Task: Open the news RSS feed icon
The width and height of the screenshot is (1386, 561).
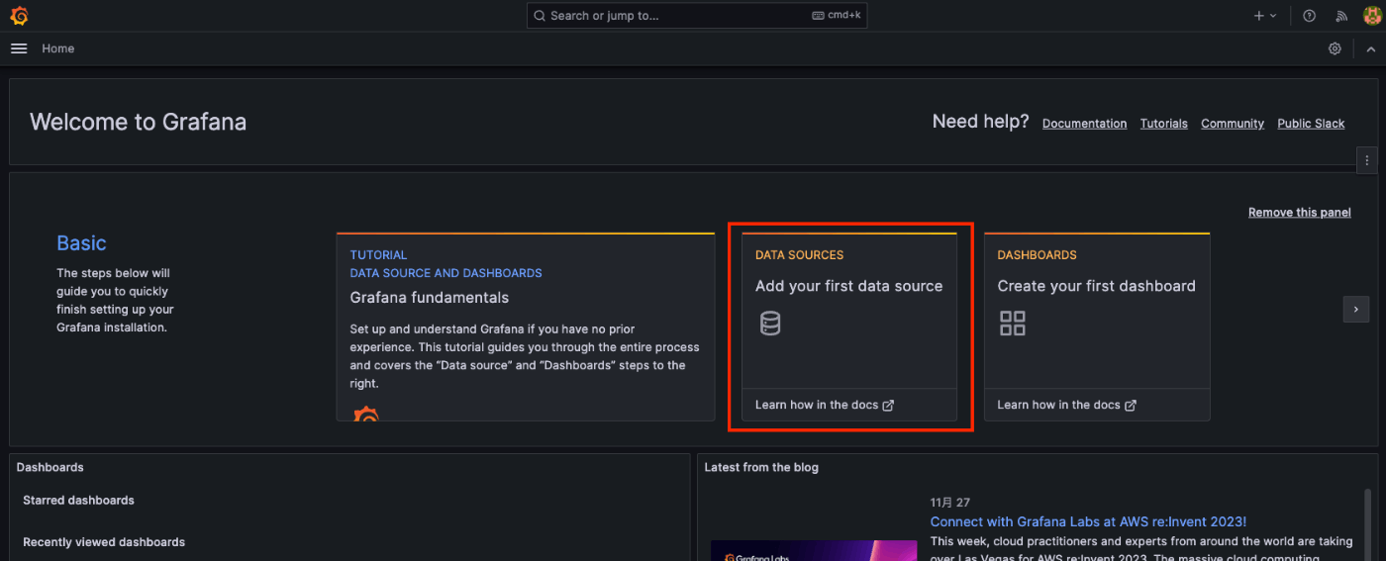Action: [x=1341, y=16]
